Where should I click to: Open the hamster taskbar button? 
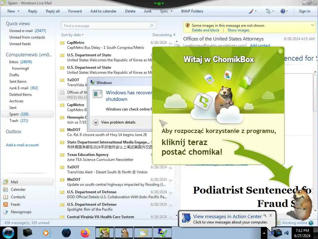pyautogui.click(x=124, y=233)
